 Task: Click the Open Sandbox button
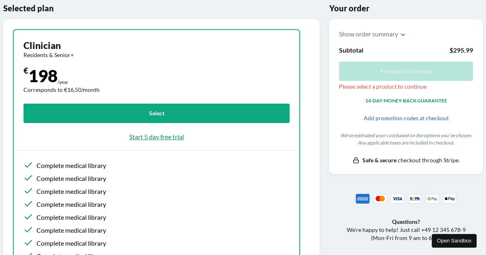[454, 241]
